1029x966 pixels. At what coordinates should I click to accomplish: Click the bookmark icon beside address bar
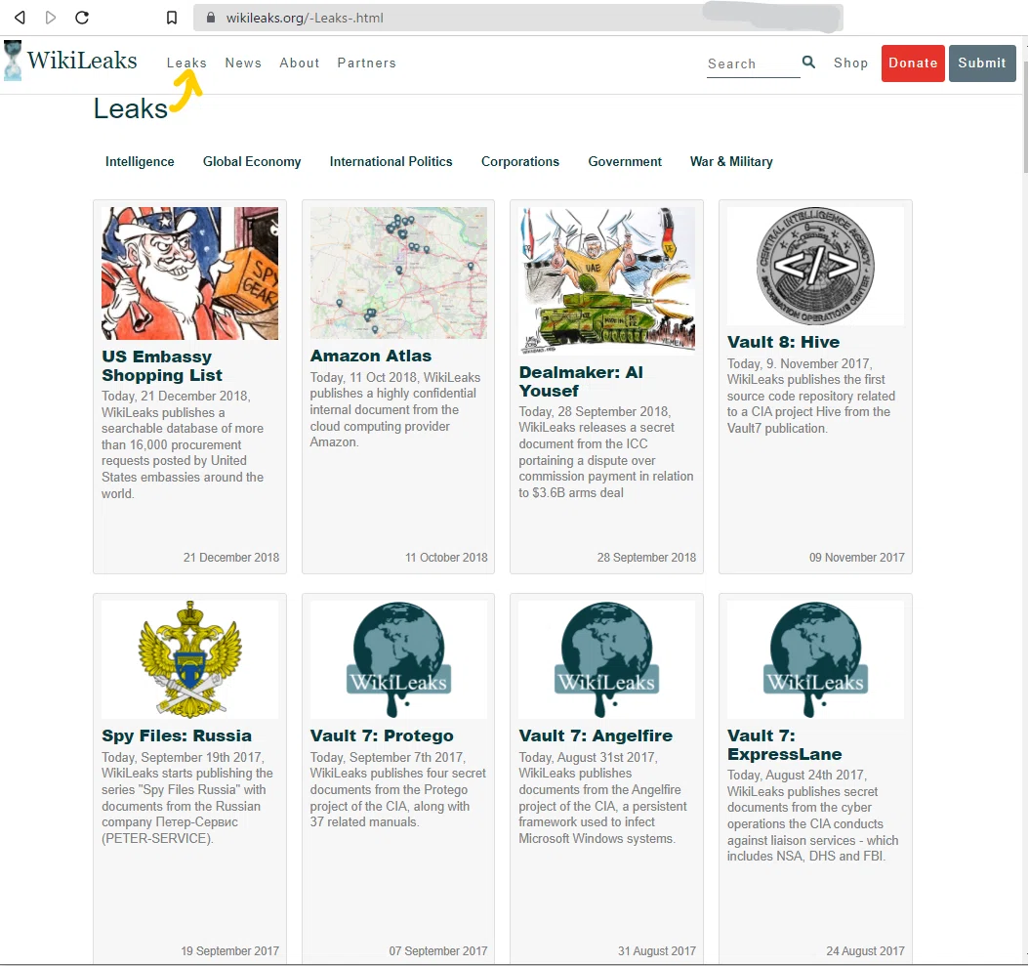(171, 18)
